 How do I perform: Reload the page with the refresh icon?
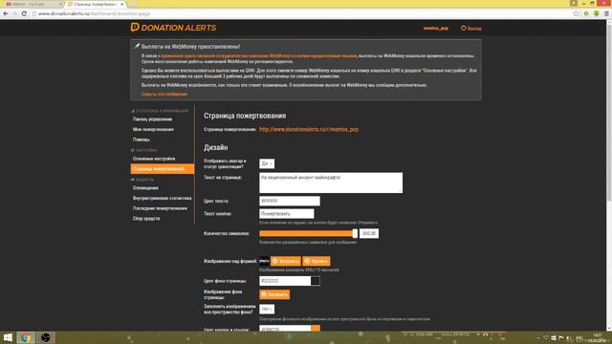pyautogui.click(x=24, y=13)
